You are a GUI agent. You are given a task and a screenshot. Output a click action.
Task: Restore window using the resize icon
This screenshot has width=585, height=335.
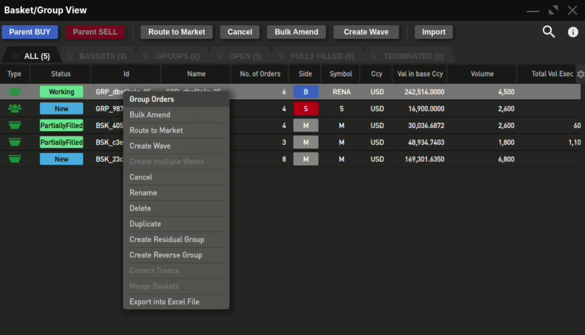[x=553, y=10]
